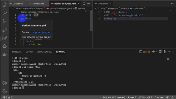Open the Problems panel tab

(17, 52)
